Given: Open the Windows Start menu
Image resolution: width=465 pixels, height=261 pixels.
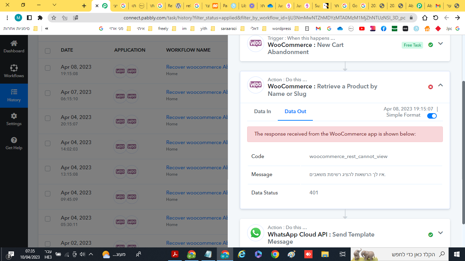Looking at the screenshot, I should tap(457, 254).
